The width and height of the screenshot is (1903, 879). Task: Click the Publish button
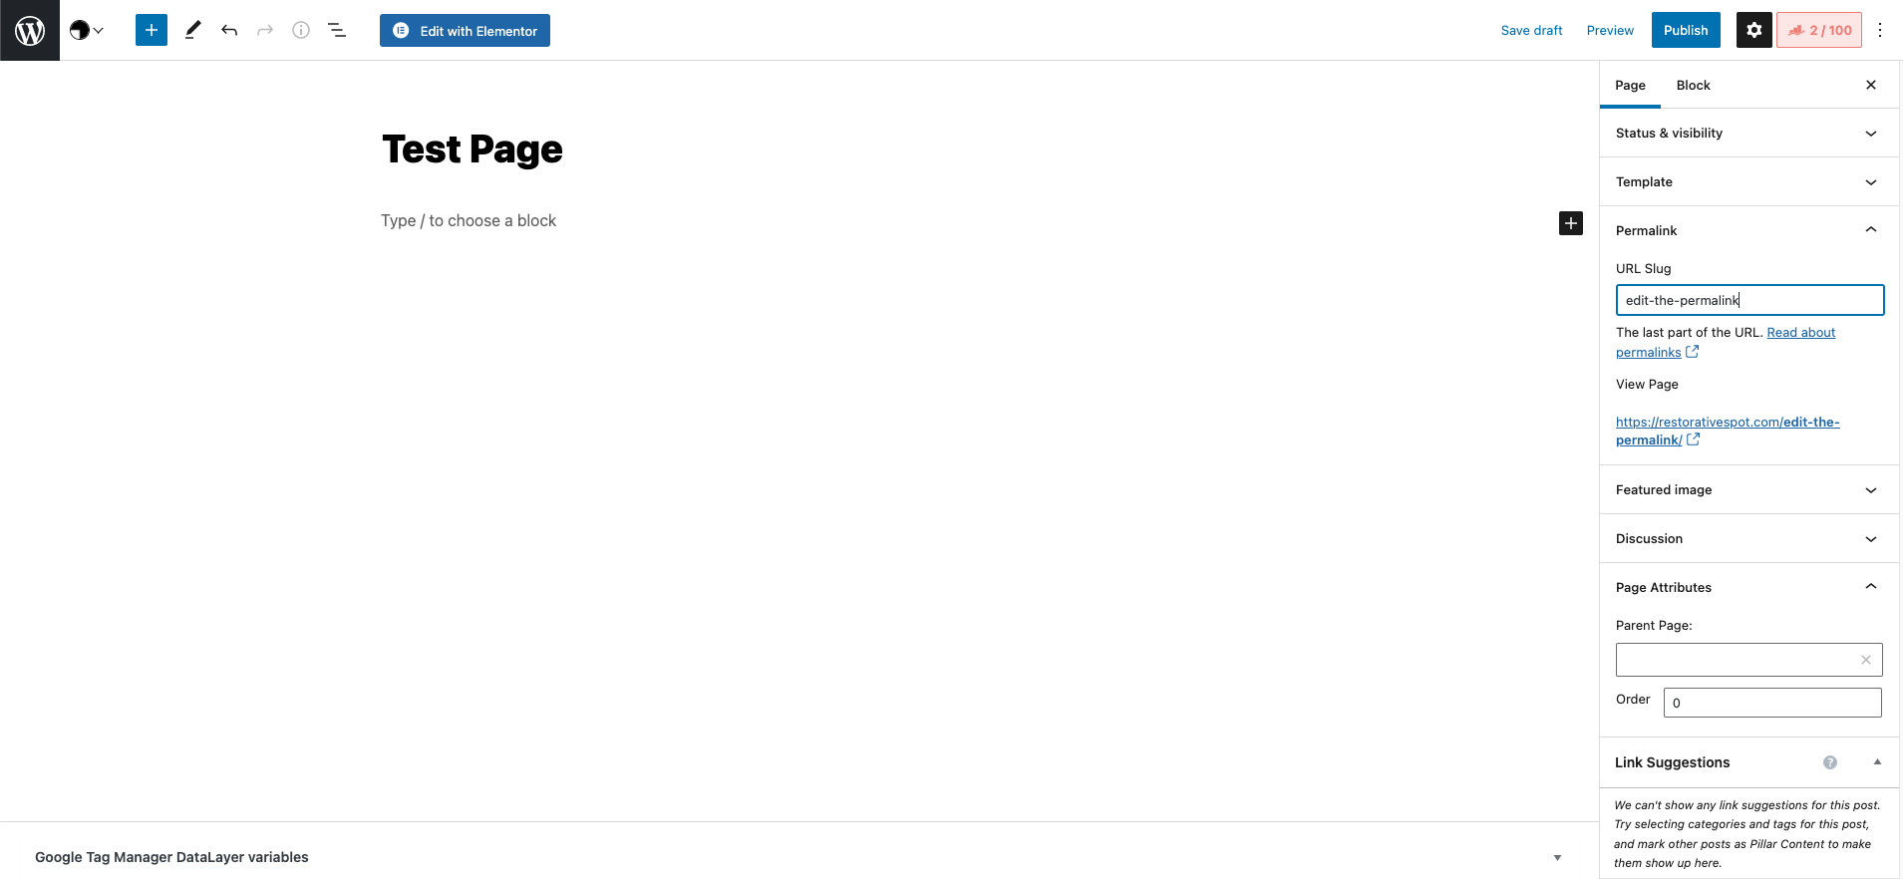1686,30
